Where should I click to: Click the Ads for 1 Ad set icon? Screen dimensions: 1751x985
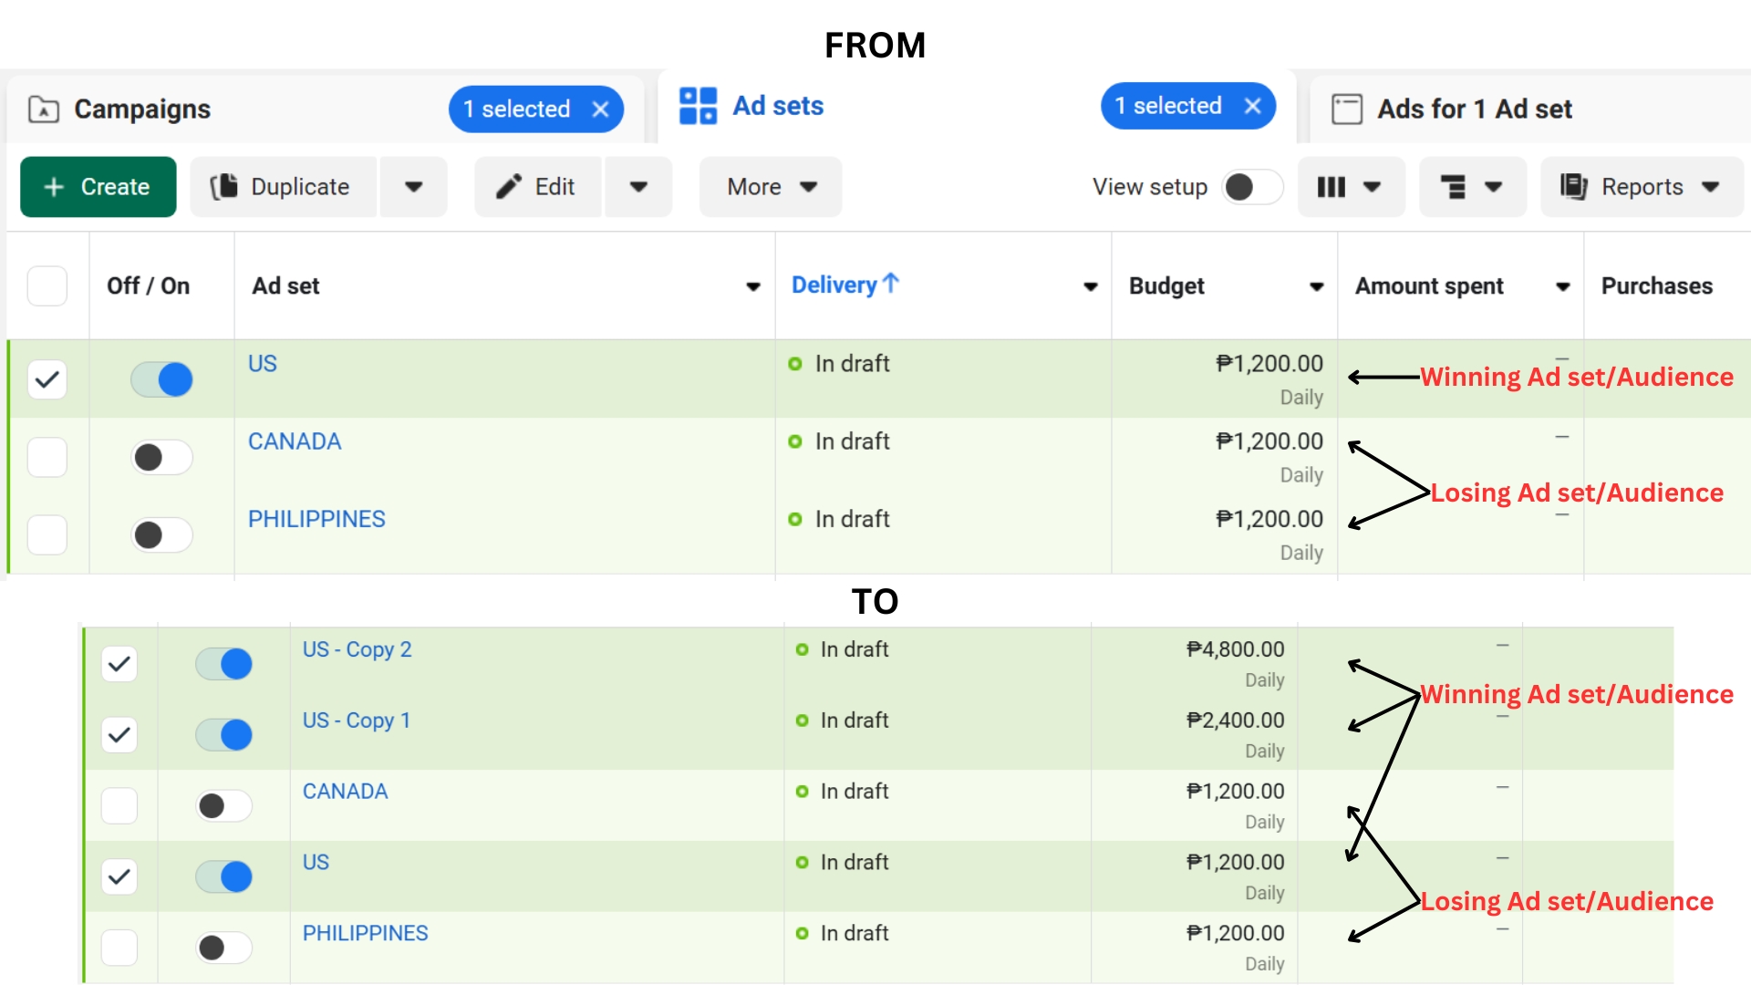1346,109
